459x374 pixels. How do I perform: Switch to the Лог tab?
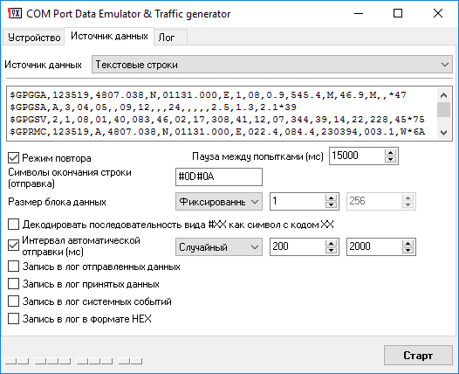[170, 38]
